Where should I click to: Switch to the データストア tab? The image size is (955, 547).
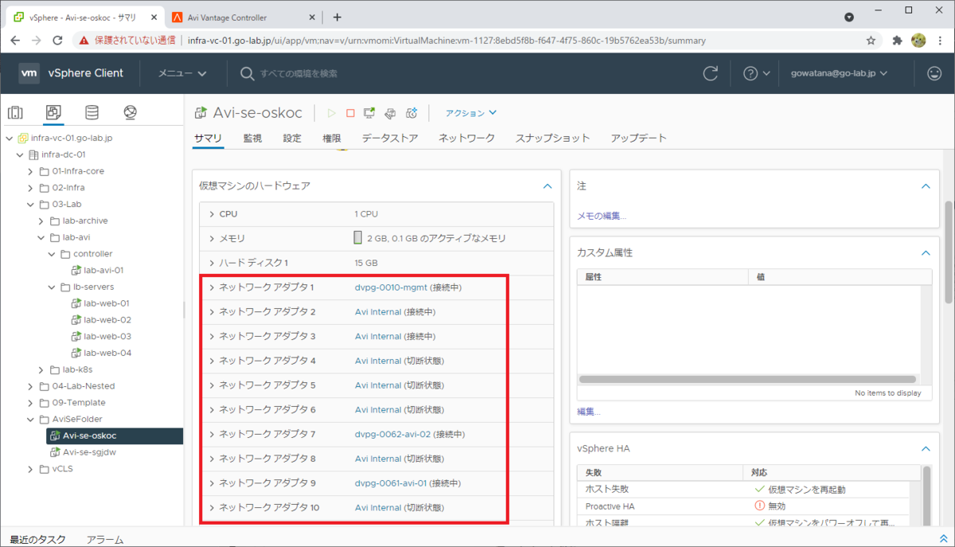[390, 138]
